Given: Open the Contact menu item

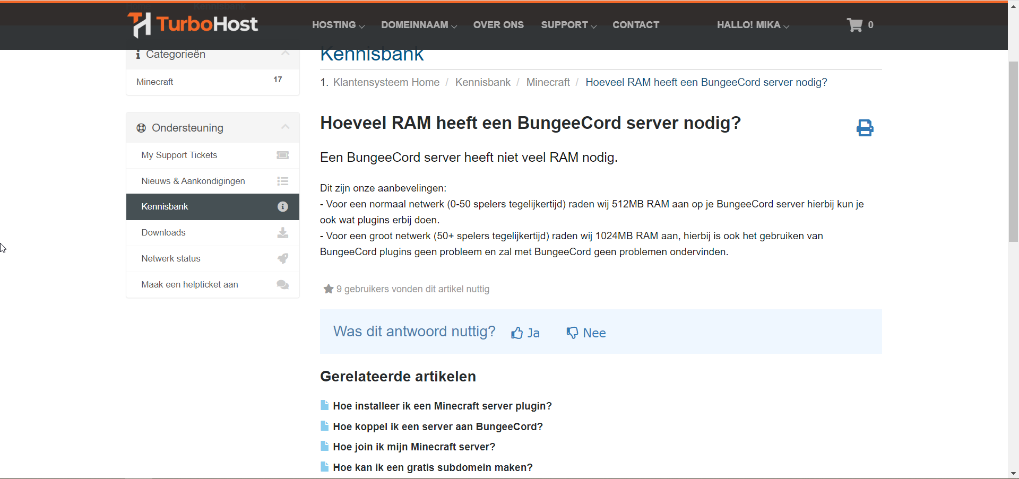Looking at the screenshot, I should [x=635, y=25].
